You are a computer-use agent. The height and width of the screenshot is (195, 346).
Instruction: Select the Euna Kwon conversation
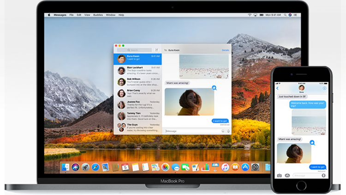coord(137,59)
